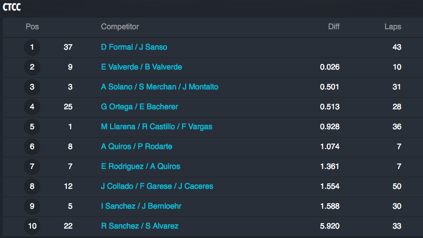This screenshot has height=238, width=423.
Task: Open A Quiros / P Rodarte link
Action: pos(137,147)
